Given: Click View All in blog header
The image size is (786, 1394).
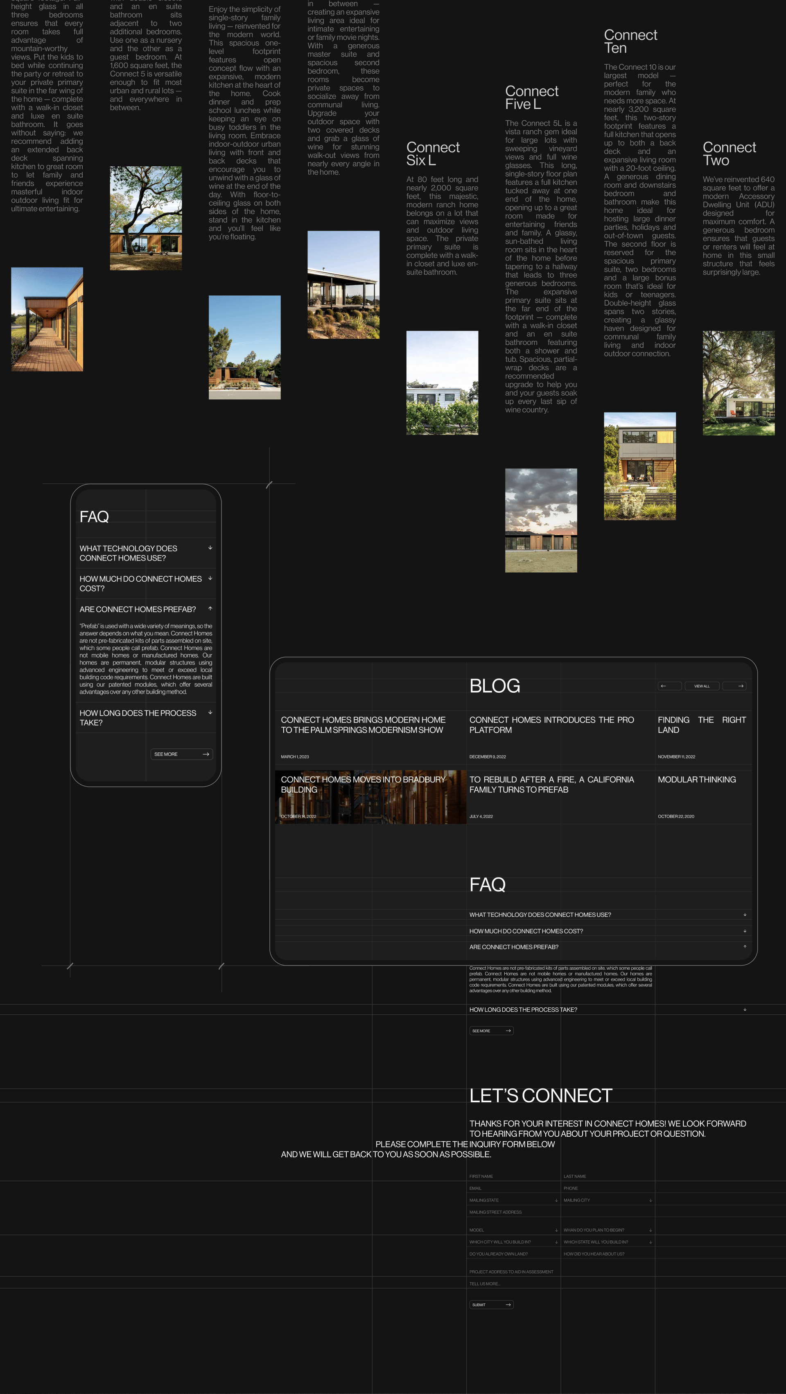Looking at the screenshot, I should (x=702, y=686).
